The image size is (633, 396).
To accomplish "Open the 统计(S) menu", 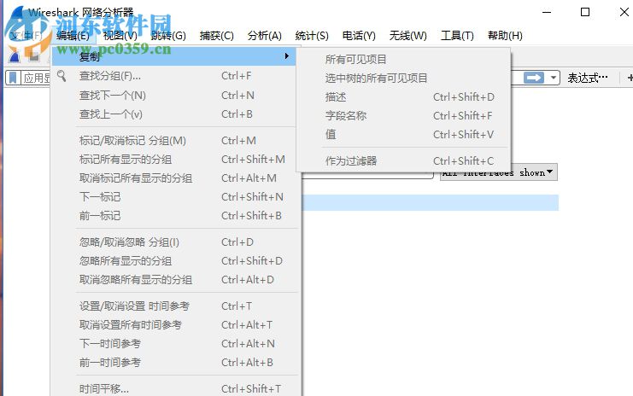I will (x=312, y=36).
